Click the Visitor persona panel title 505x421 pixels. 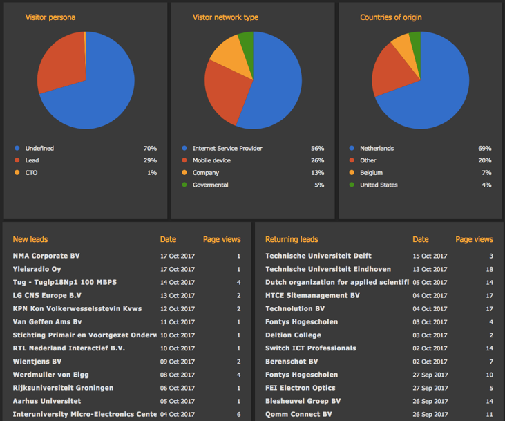pos(50,17)
